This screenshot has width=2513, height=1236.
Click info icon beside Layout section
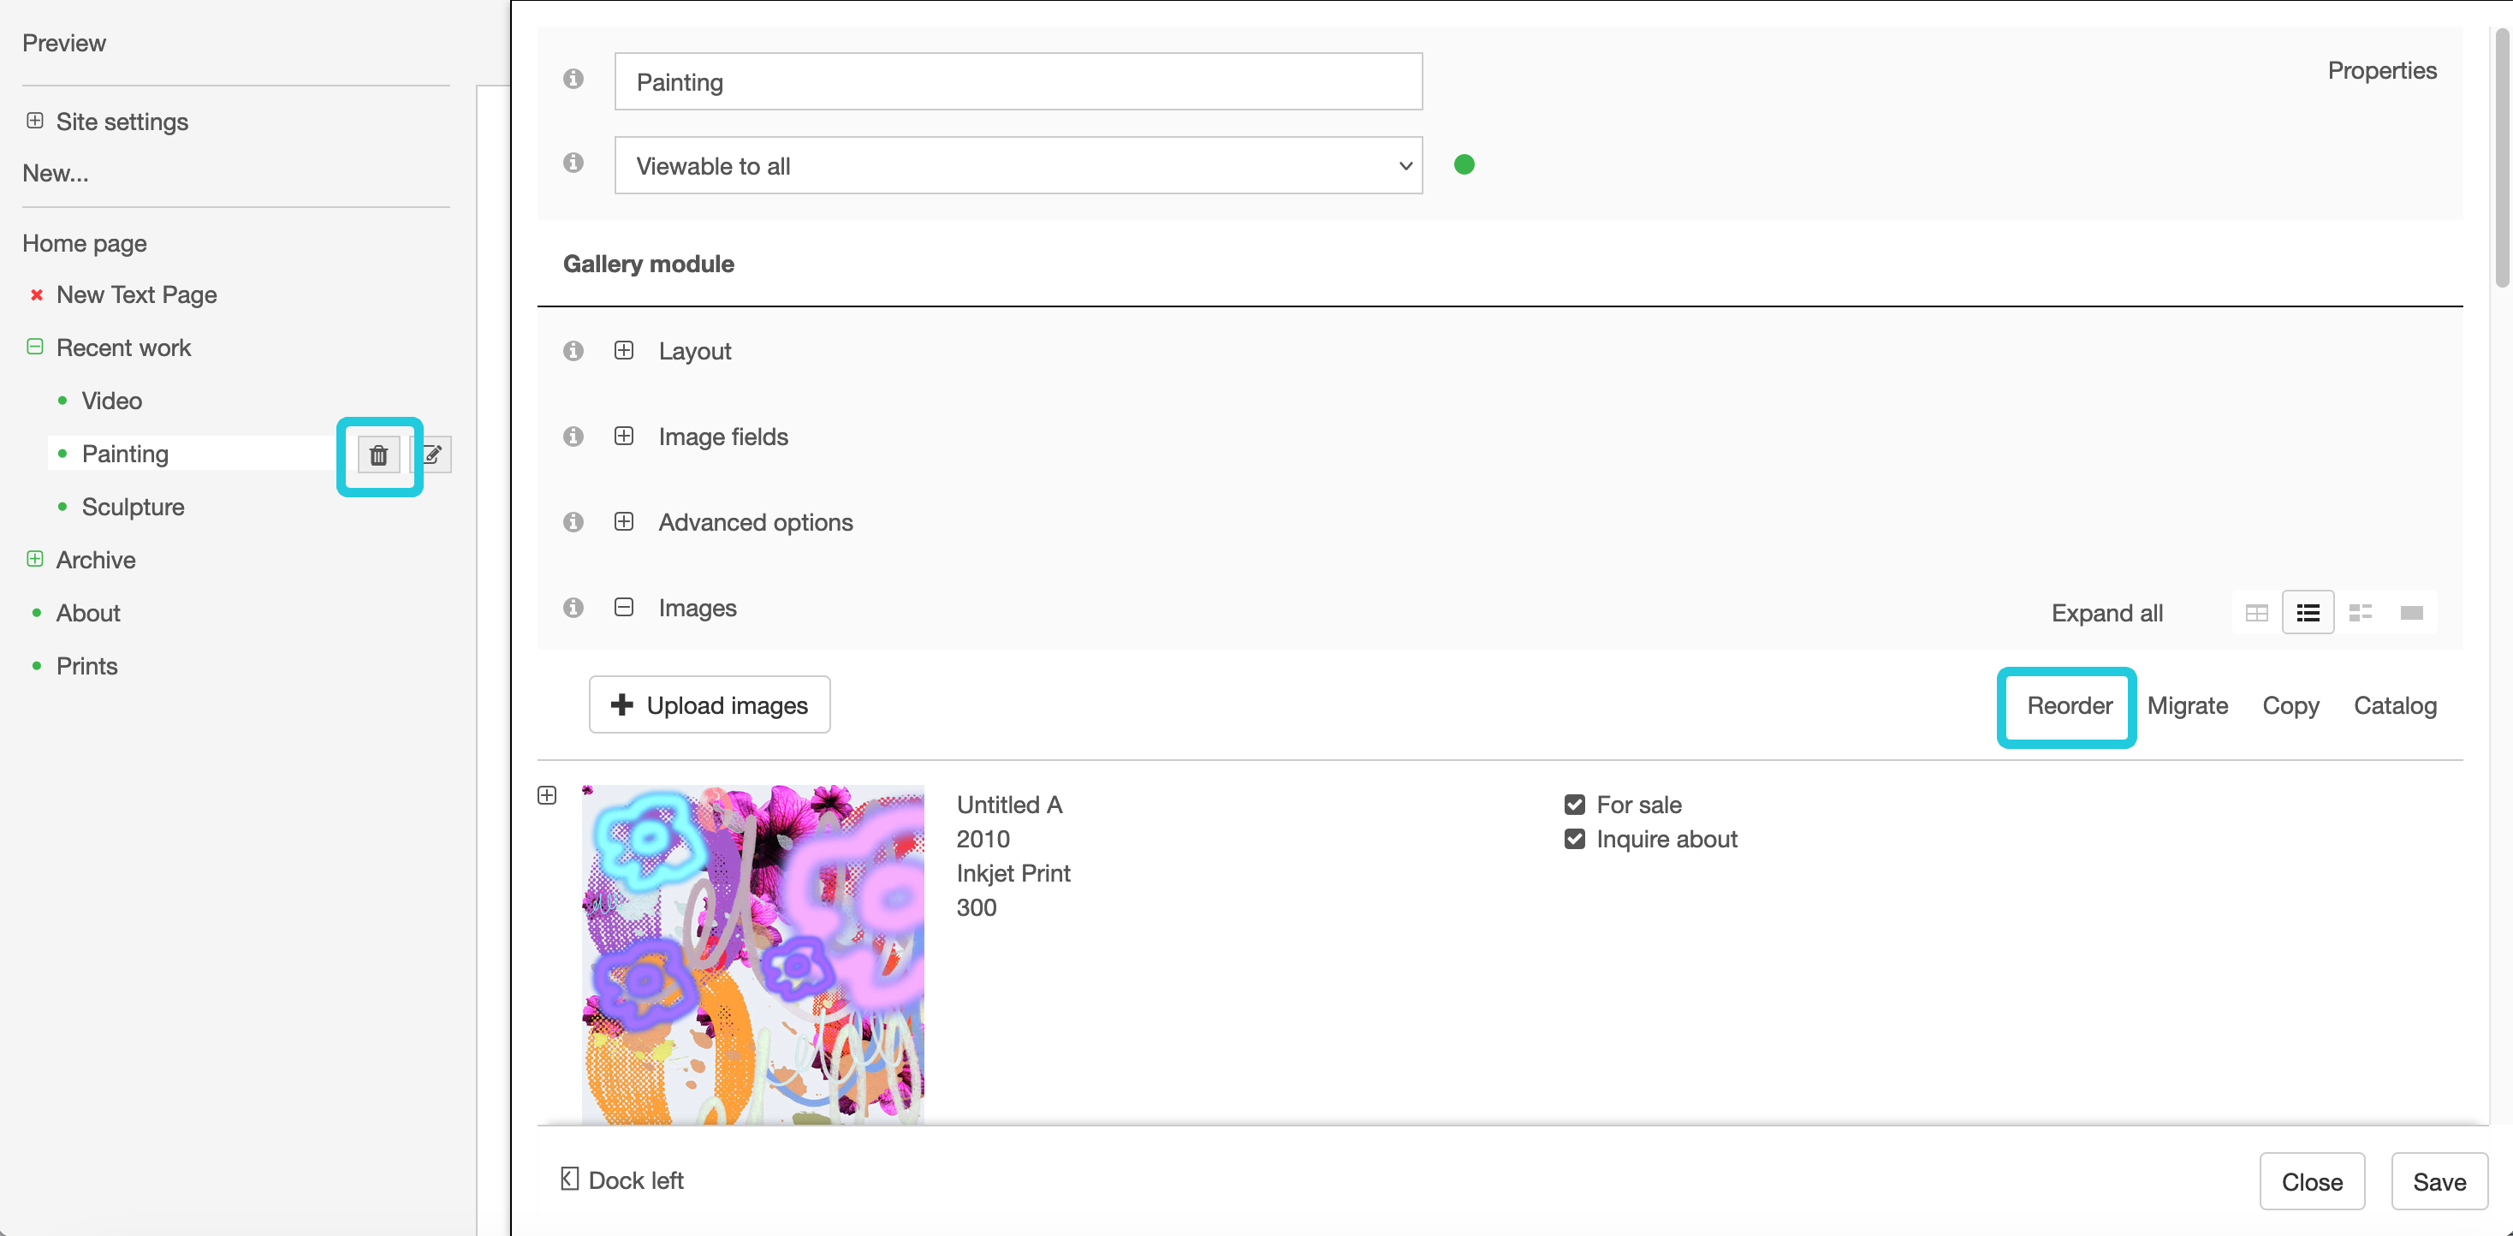(573, 351)
